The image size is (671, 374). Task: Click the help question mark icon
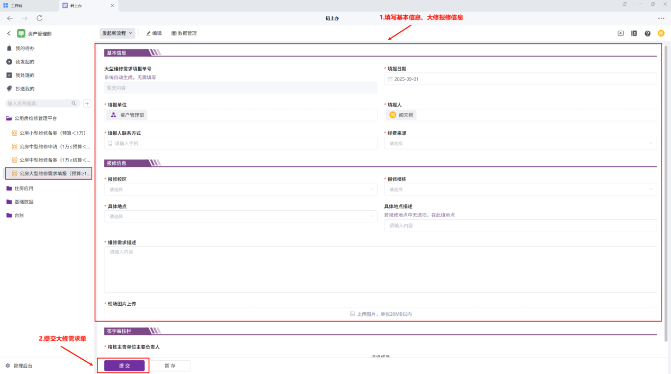(647, 33)
